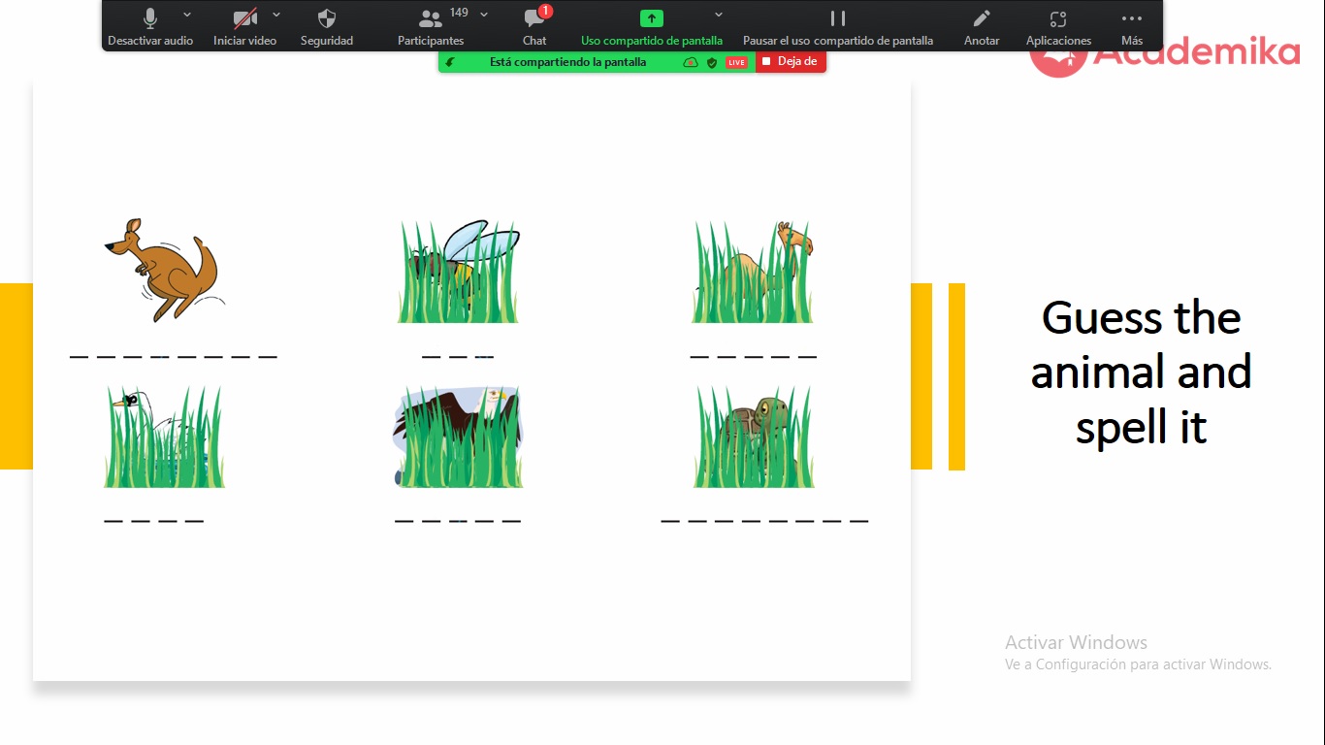Stop sharing with red Deja de button
The image size is (1325, 745).
click(x=792, y=62)
